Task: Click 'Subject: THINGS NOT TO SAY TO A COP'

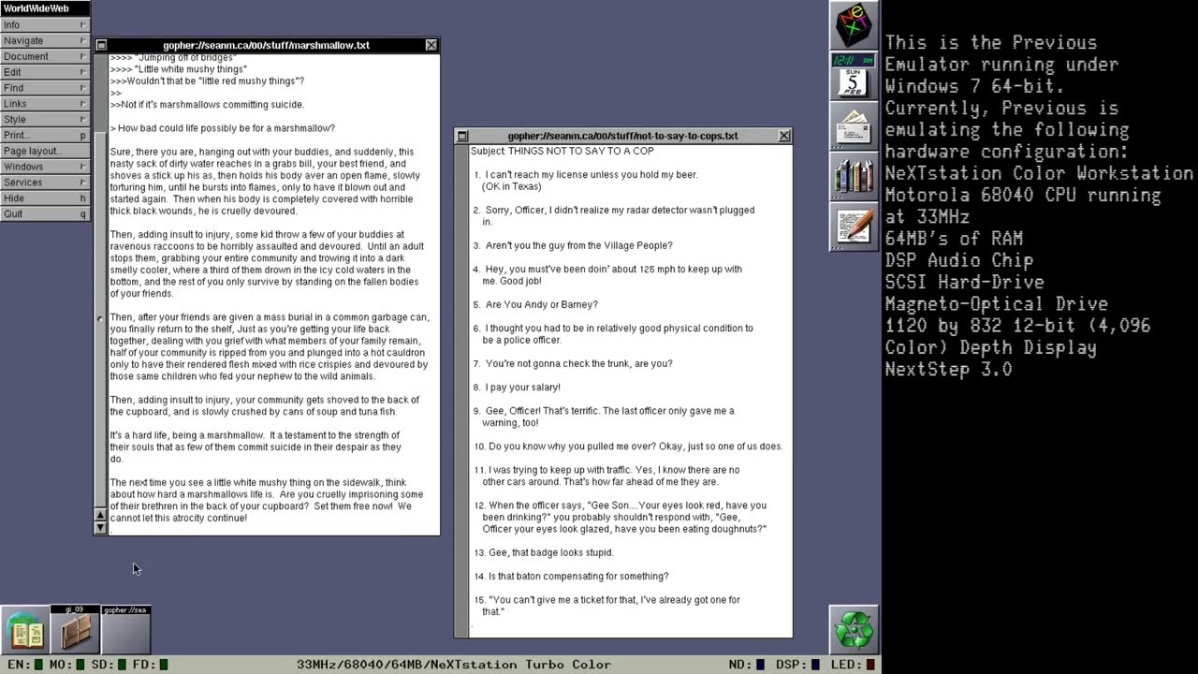Action: pos(562,151)
